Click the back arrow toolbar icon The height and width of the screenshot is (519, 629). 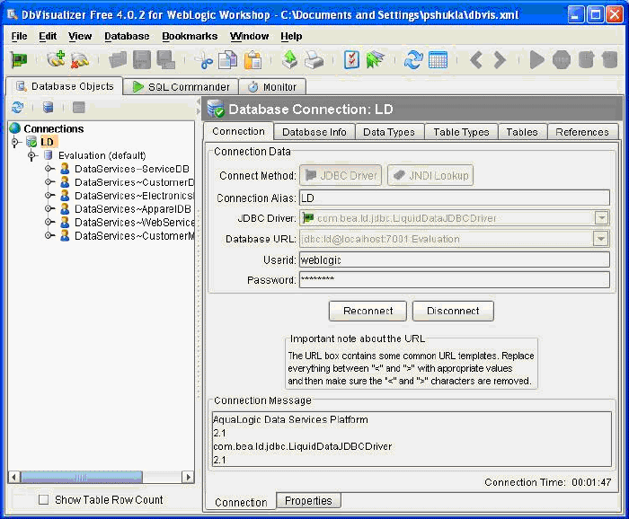(475, 60)
